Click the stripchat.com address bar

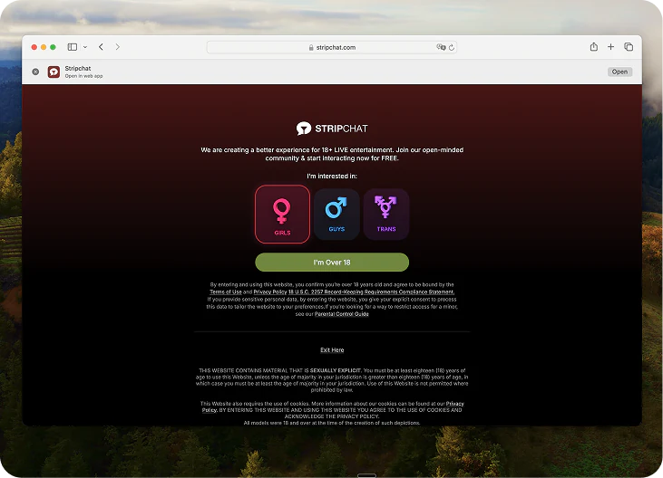332,47
